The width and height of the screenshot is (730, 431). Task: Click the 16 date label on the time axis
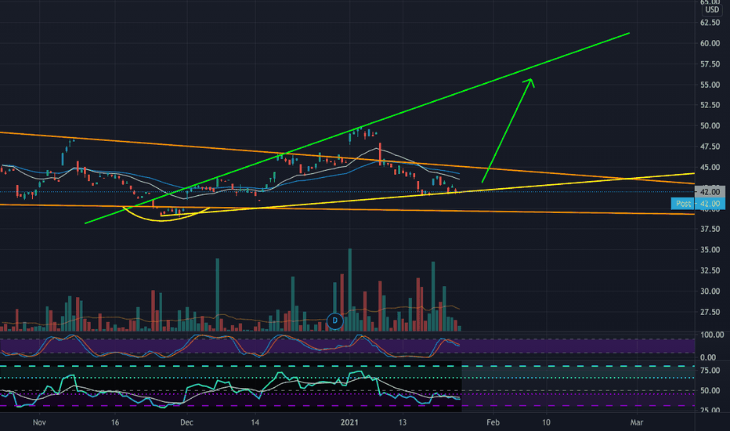[x=115, y=422]
